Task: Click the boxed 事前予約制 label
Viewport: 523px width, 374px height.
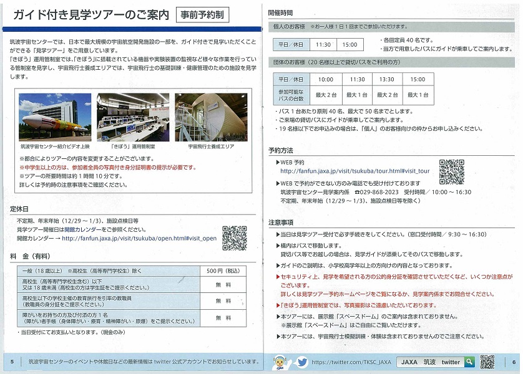Action: (202, 15)
